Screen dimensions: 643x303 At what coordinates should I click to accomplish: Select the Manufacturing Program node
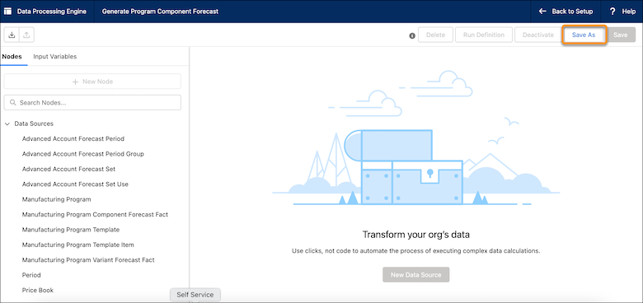point(57,199)
